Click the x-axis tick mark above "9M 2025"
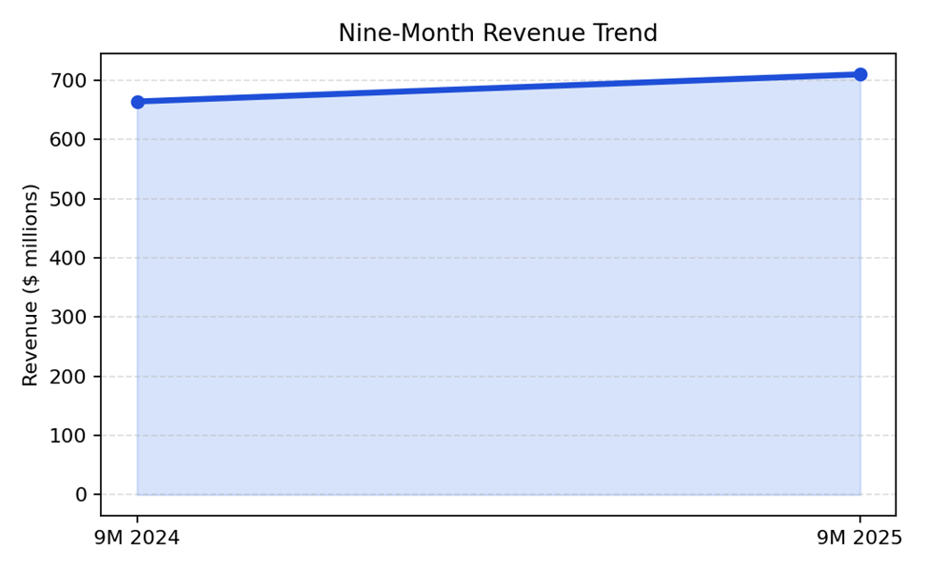Screen dimensions: 928x571 click(859, 520)
